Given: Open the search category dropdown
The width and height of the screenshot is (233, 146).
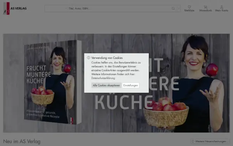Looking at the screenshot, I should tap(56, 9).
